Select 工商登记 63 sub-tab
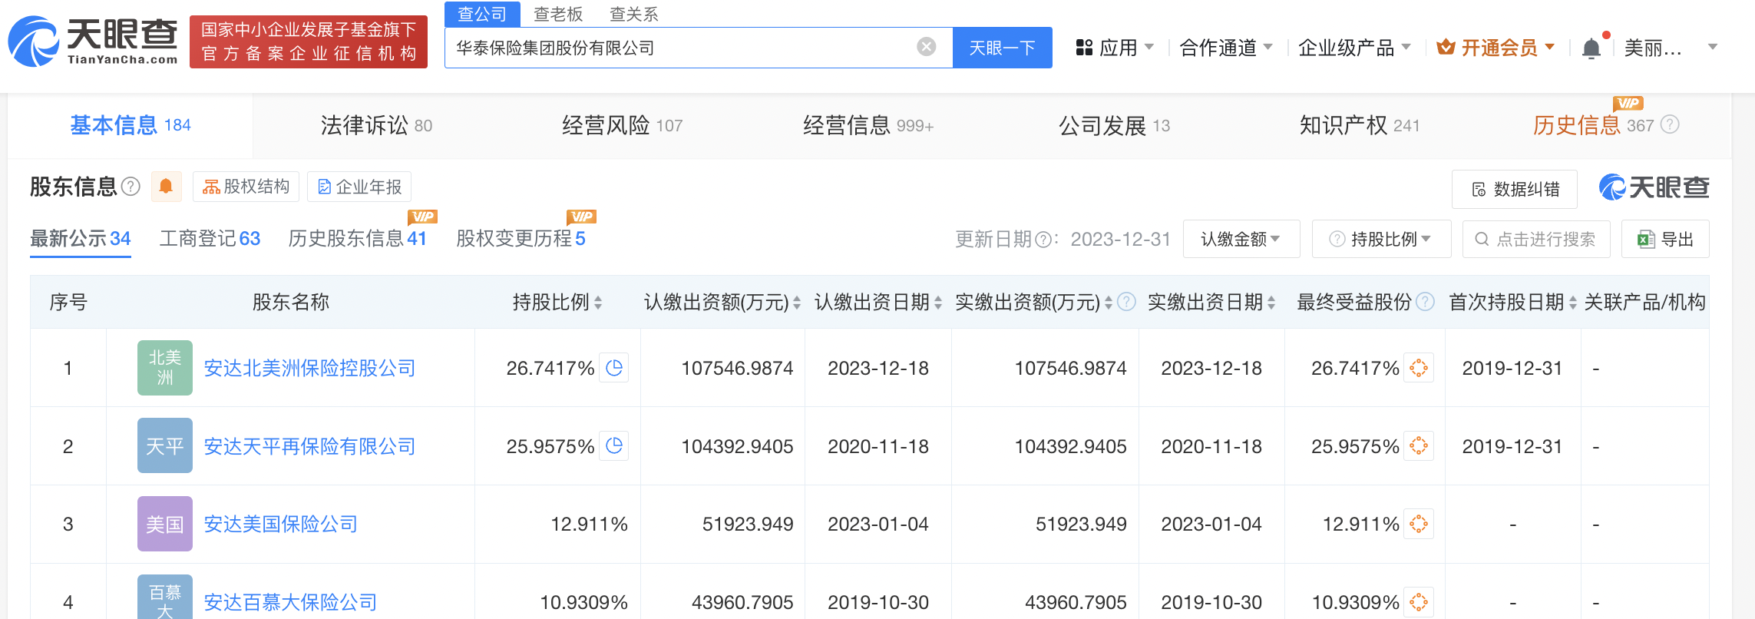Screen dimensions: 1755x619 click(x=210, y=239)
